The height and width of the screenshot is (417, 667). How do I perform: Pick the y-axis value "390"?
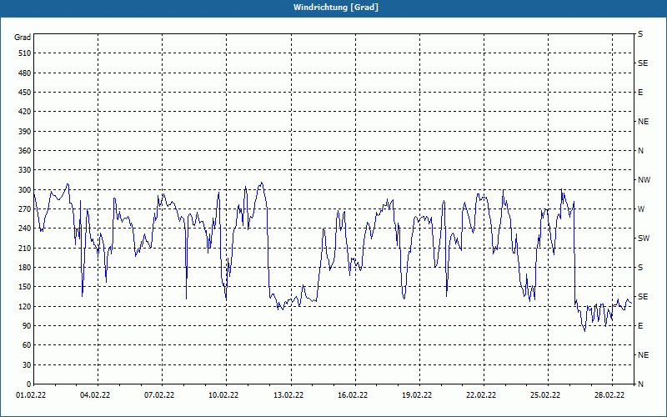[x=25, y=132]
